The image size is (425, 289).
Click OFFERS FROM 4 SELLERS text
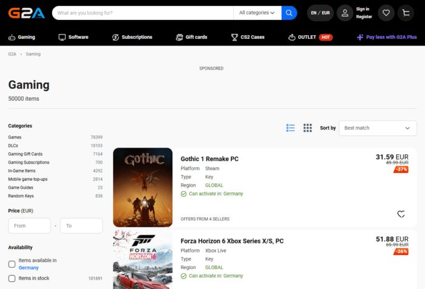tap(205, 219)
